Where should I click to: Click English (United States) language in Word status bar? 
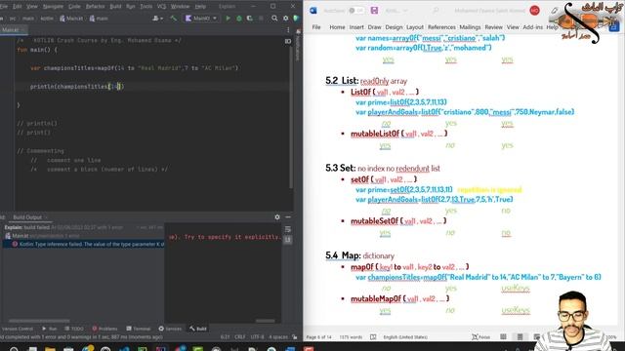pyautogui.click(x=405, y=337)
